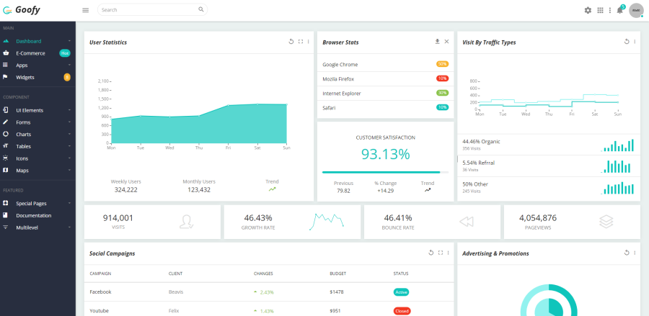
Task: Expand the Tables submenu arrow
Action: (x=69, y=146)
